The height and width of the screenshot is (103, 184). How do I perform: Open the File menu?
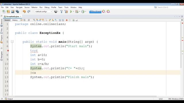click(x=2, y=7)
